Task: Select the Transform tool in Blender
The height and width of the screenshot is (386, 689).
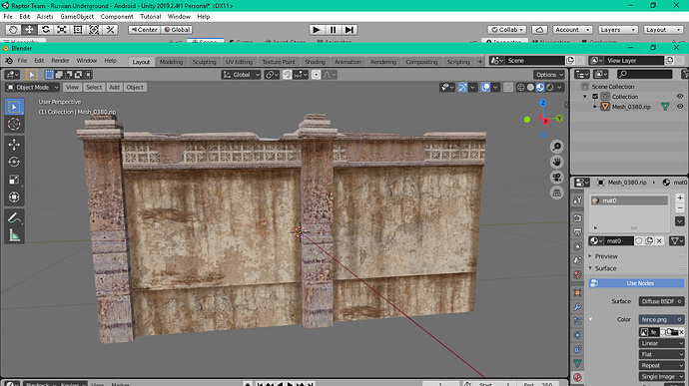Action: (14, 197)
